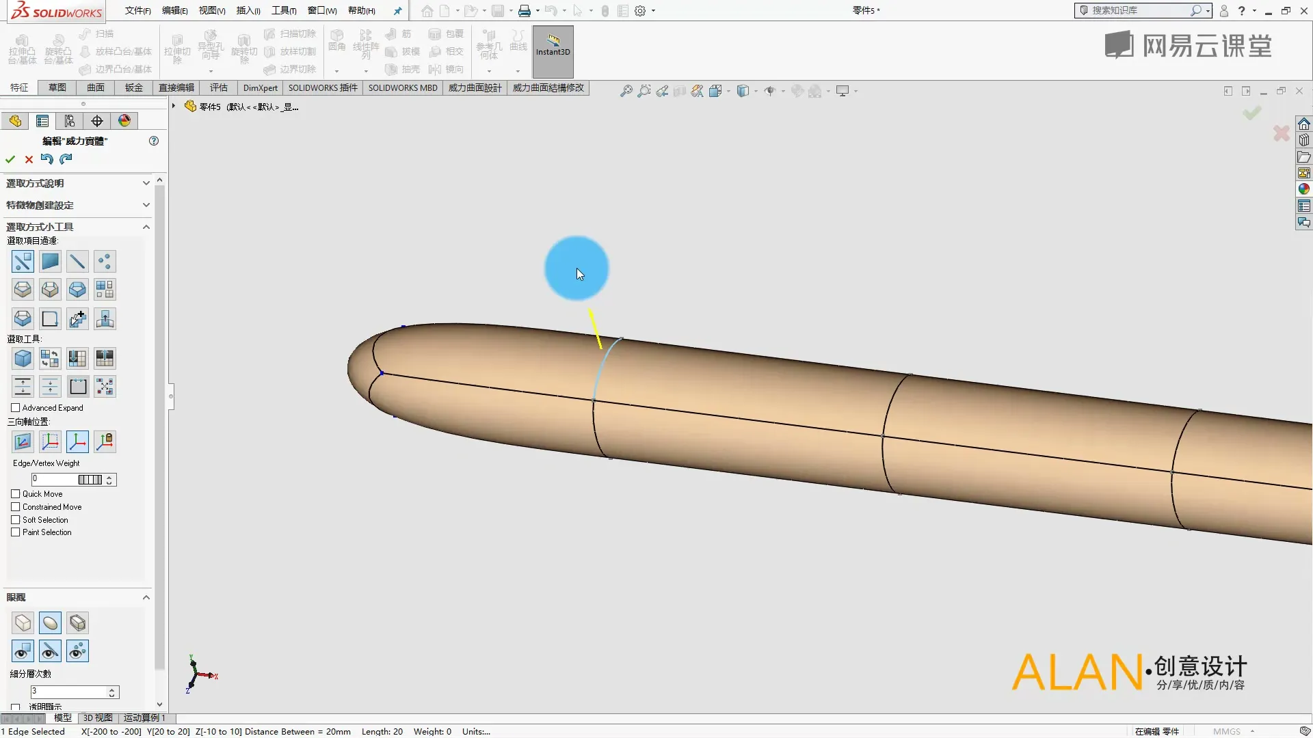Open the appearance color wheel panel tab
This screenshot has width=1313, height=738.
(x=124, y=121)
